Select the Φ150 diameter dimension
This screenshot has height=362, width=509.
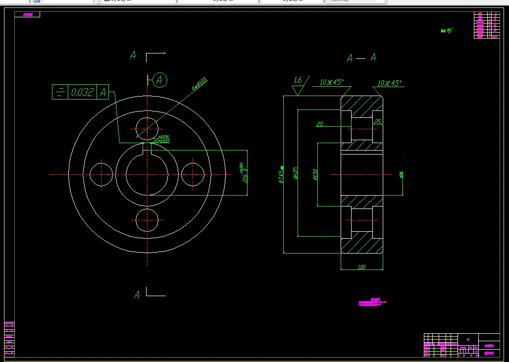point(315,174)
